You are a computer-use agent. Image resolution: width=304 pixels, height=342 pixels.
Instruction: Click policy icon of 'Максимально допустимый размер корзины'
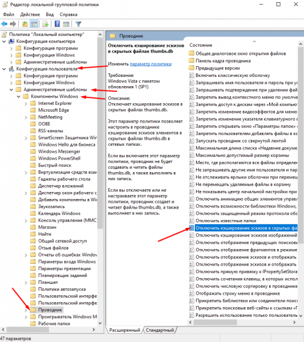[191, 155]
